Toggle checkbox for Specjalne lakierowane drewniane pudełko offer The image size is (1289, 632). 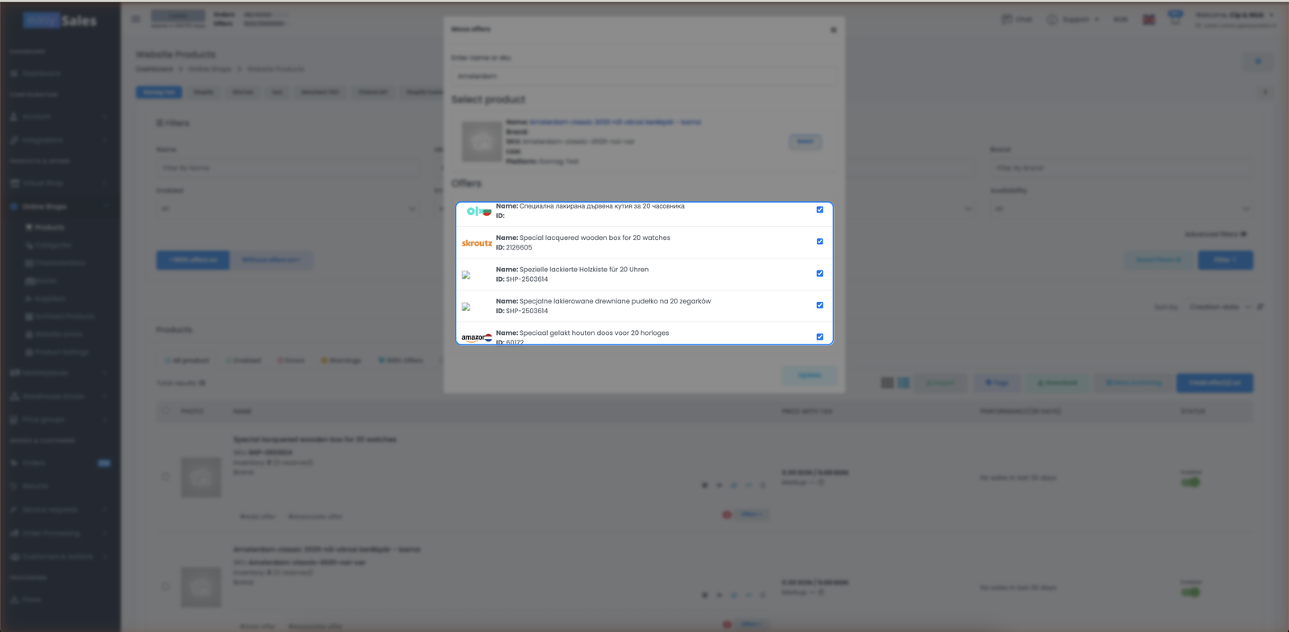pyautogui.click(x=820, y=305)
